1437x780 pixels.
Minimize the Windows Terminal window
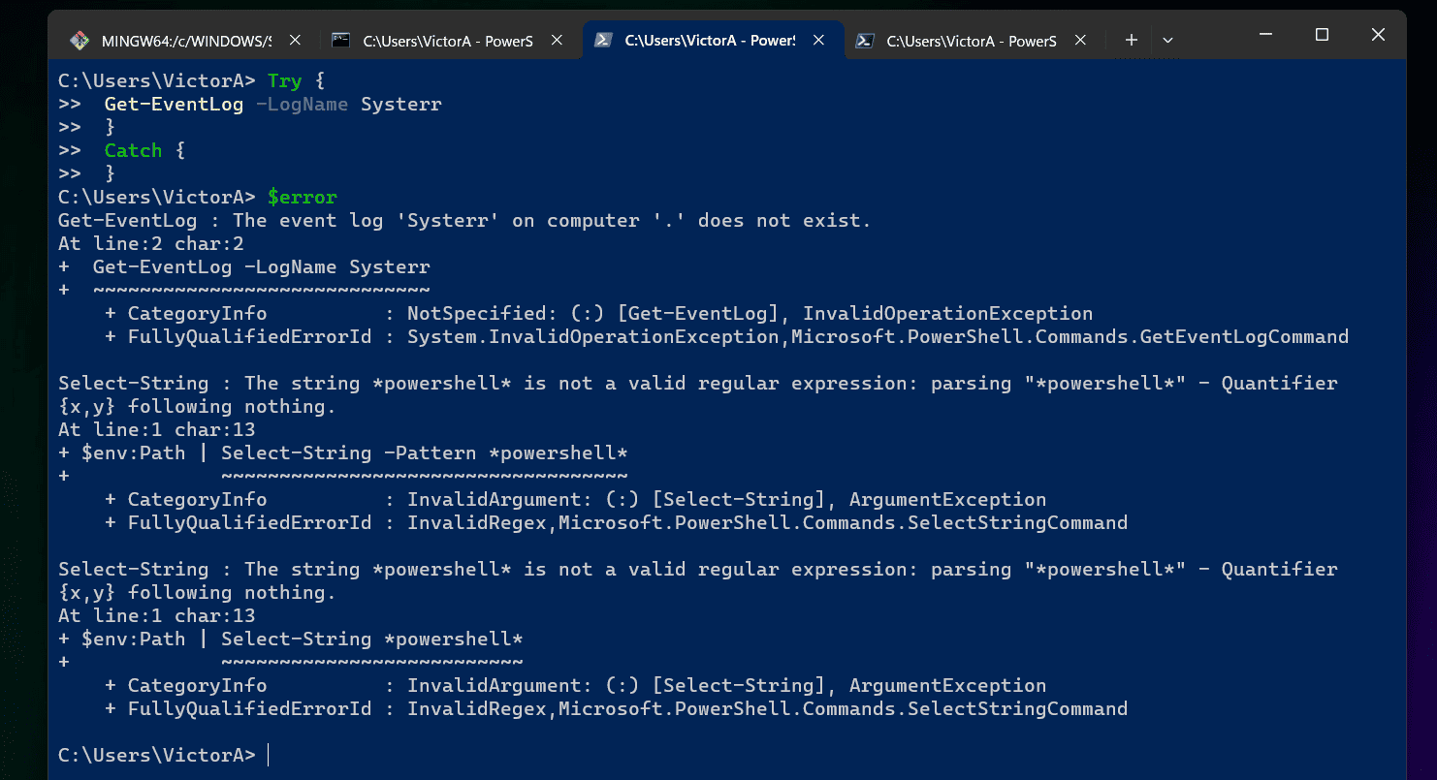pos(1265,35)
